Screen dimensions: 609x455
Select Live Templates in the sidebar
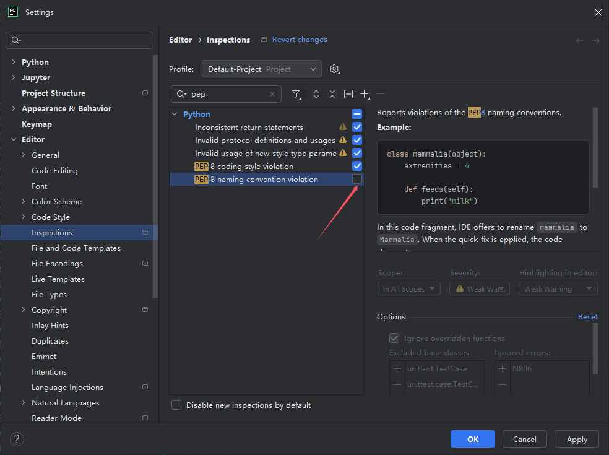[x=58, y=279]
